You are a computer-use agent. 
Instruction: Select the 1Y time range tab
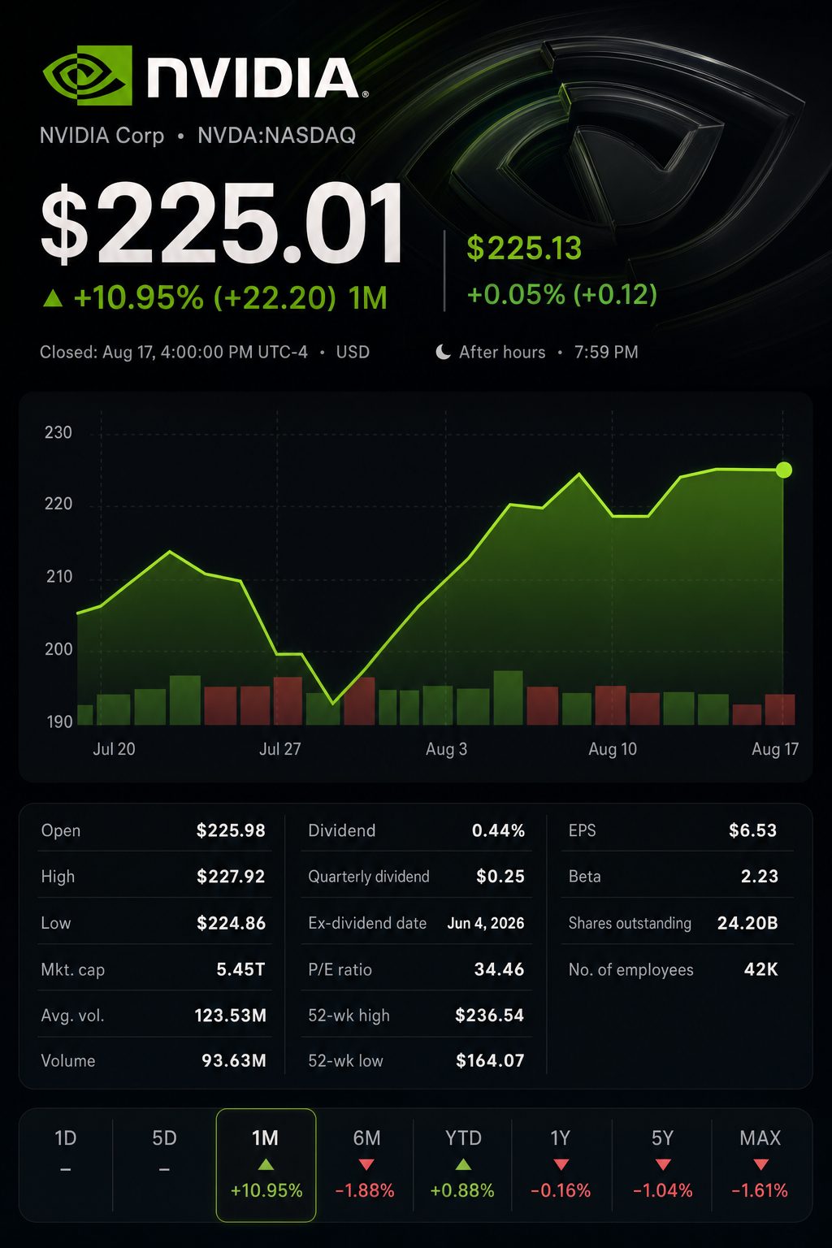click(x=561, y=1164)
